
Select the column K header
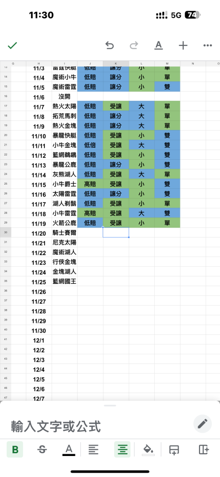pyautogui.click(x=116, y=63)
